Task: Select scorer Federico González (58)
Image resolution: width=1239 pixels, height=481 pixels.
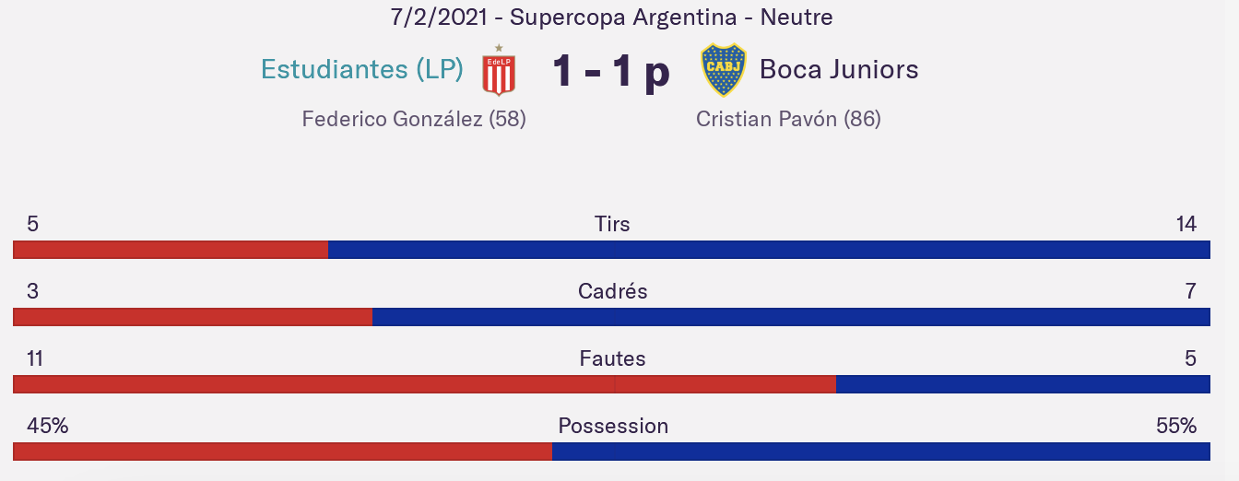Action: 414,119
